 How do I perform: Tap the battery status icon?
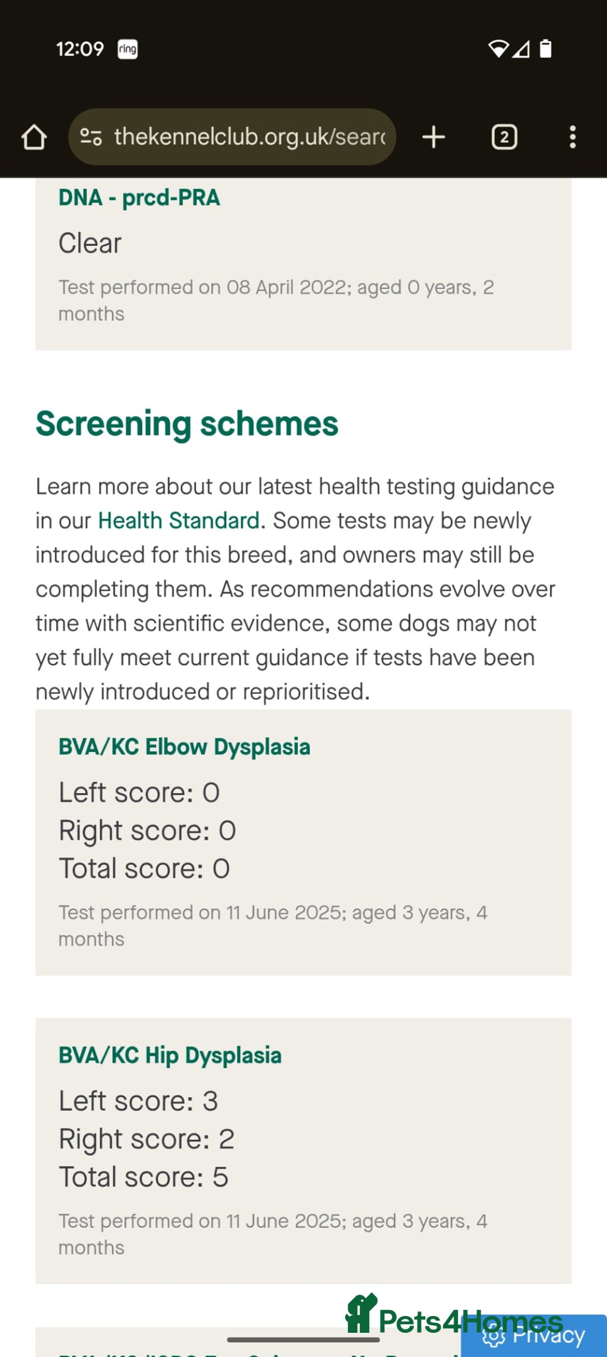545,49
